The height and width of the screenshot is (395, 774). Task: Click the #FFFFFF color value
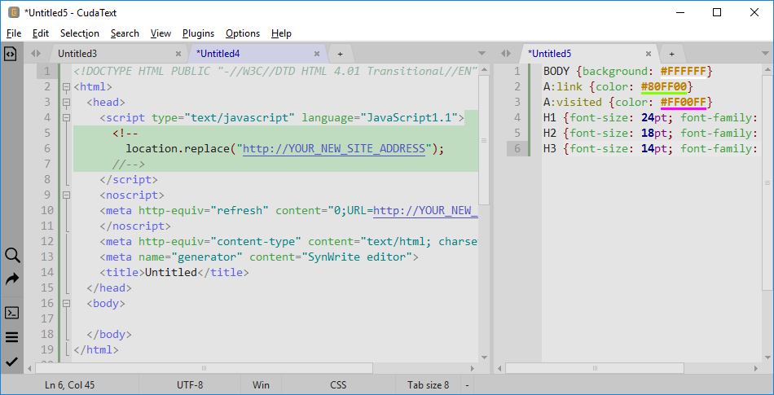coord(684,72)
